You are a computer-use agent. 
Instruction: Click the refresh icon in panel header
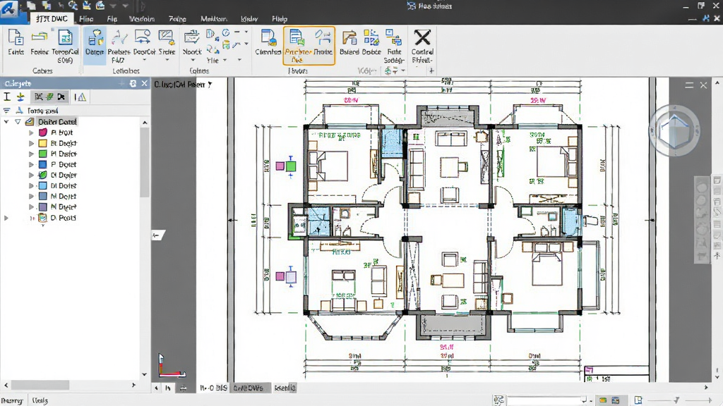click(x=133, y=83)
